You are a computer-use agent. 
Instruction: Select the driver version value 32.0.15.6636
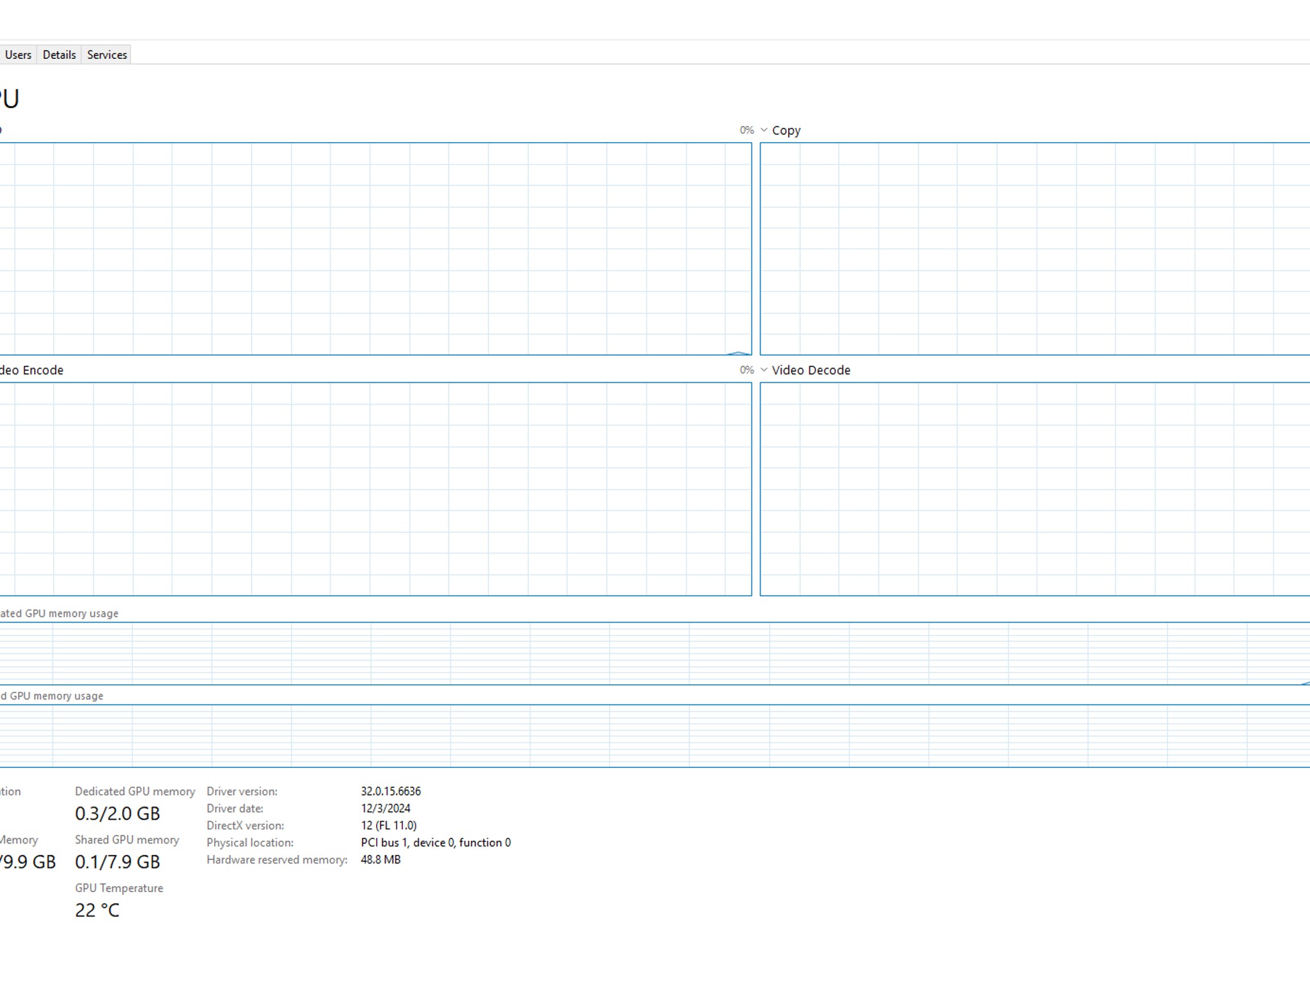click(391, 791)
